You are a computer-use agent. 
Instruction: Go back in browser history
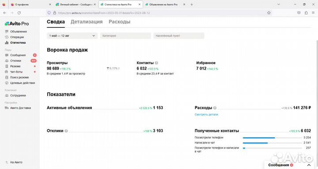pyautogui.click(x=5, y=13)
